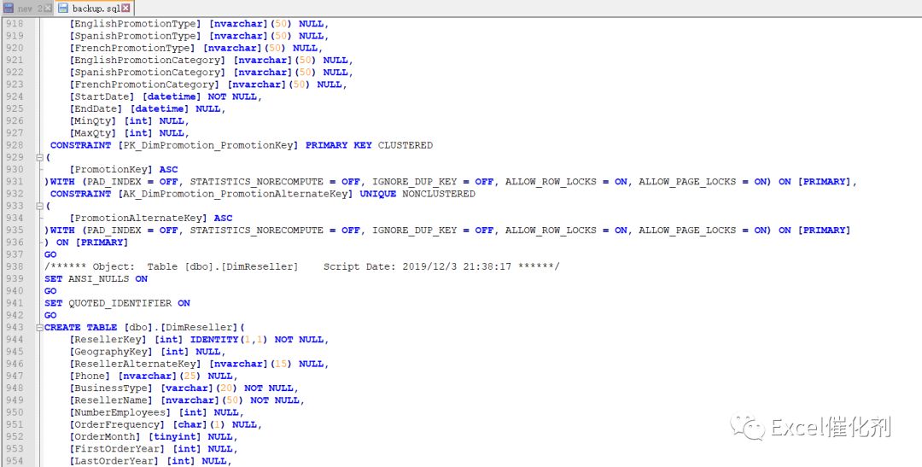Image resolution: width=922 pixels, height=467 pixels.
Task: Click the word NONCLUSTERED on line 932
Action: click(439, 194)
